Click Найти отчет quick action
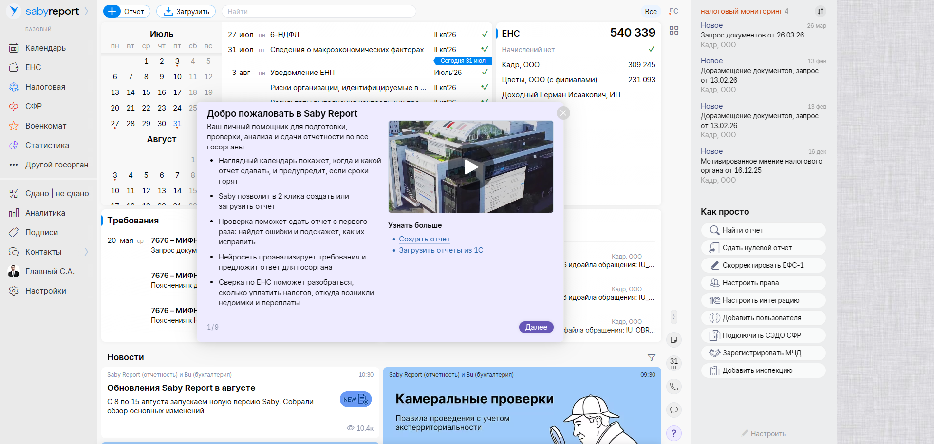The width and height of the screenshot is (934, 444). point(763,230)
